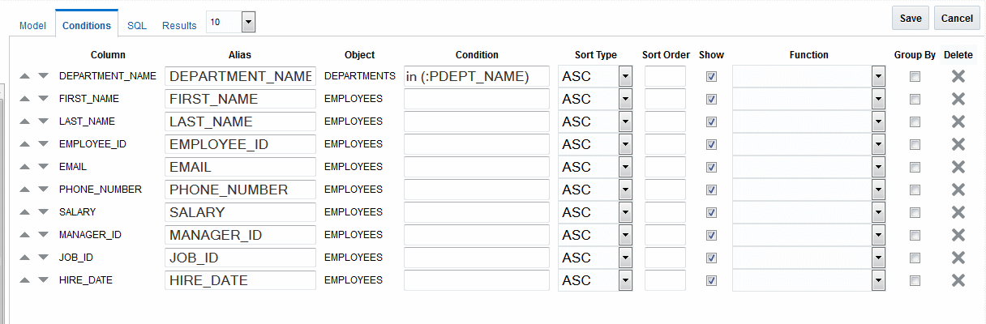Viewport: 986px width, 324px height.
Task: Move LAST_NAME row down
Action: click(43, 122)
